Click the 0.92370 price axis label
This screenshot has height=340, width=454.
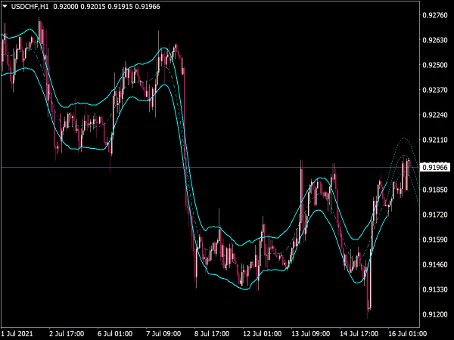point(435,90)
